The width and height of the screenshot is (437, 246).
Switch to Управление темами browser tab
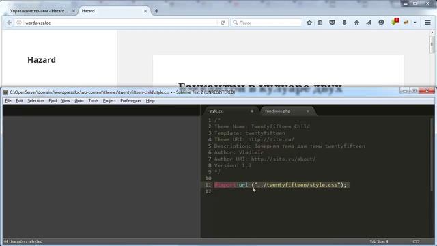click(x=39, y=11)
